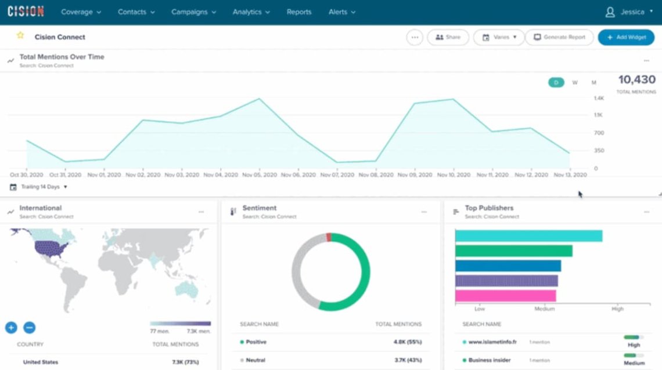This screenshot has width=662, height=370.
Task: Open the Varies date range dropdown
Action: (499, 37)
